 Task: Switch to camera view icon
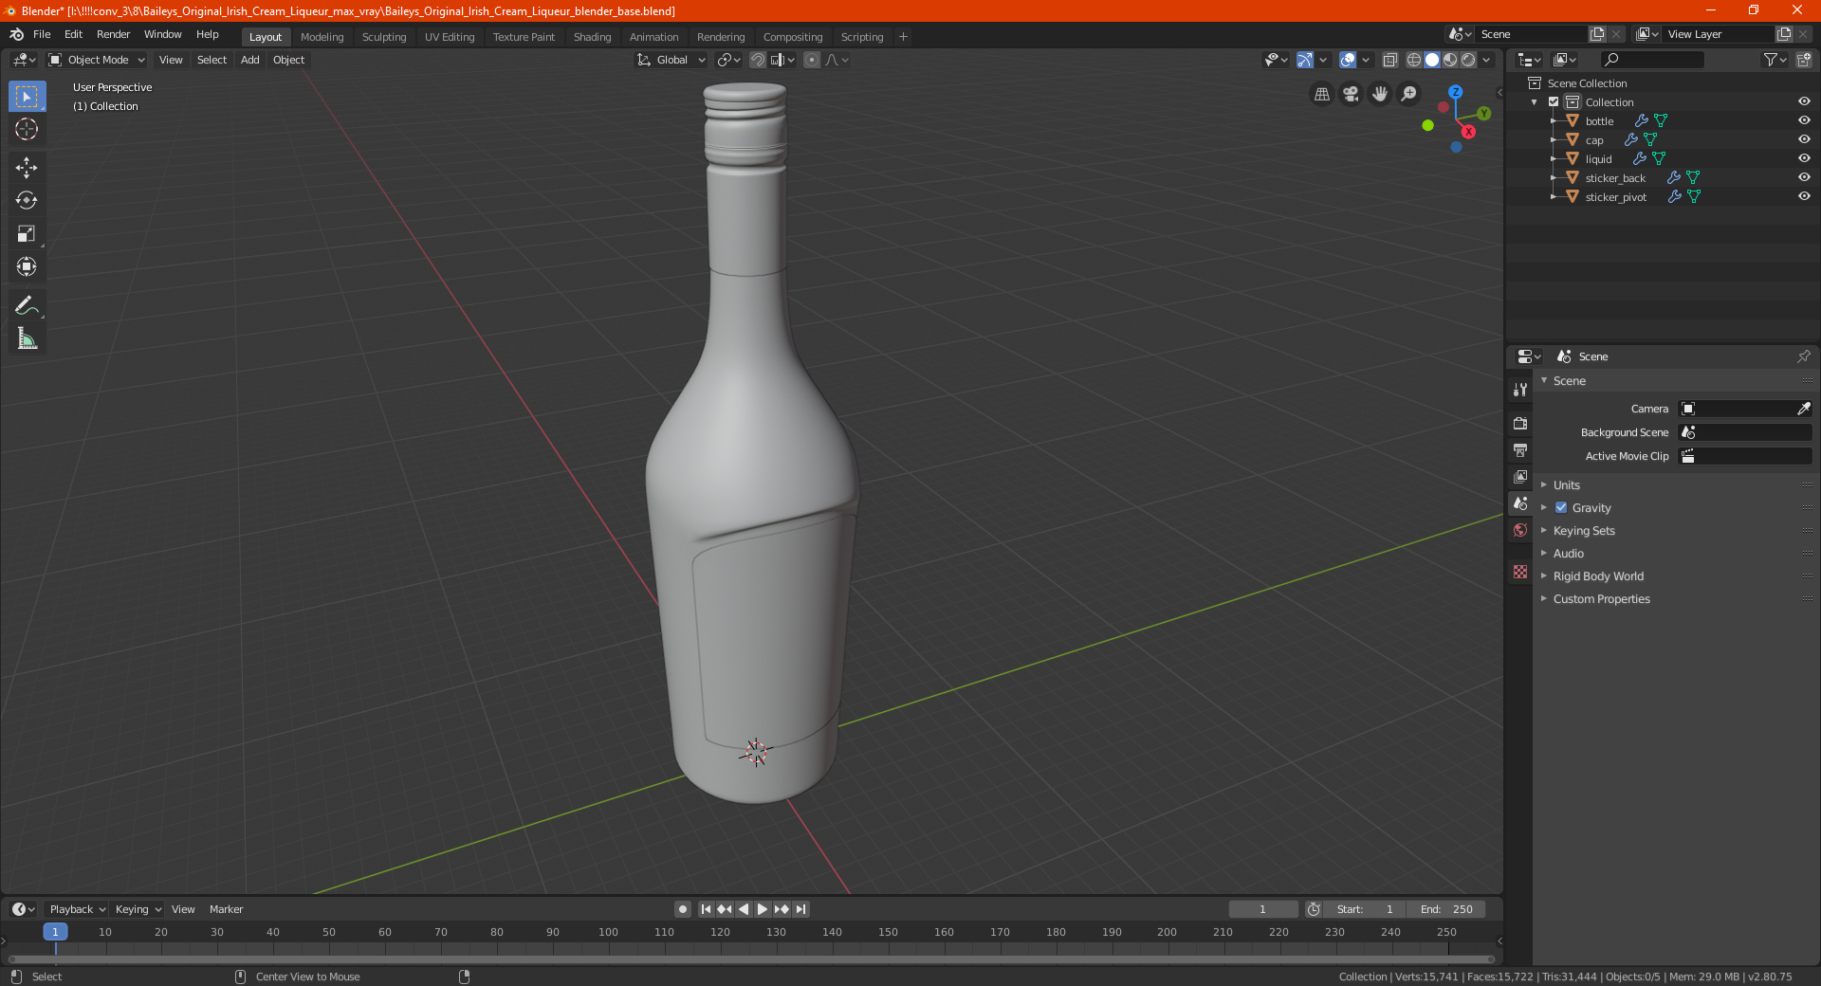click(x=1352, y=94)
